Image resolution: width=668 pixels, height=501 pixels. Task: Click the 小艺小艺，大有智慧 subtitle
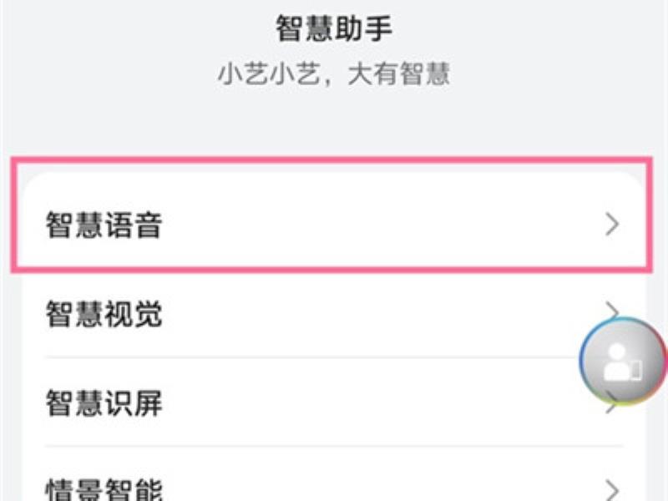point(334,73)
